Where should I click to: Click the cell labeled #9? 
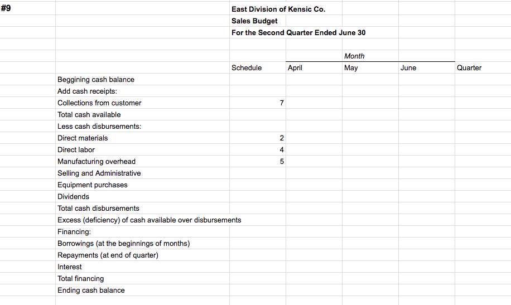[7, 9]
